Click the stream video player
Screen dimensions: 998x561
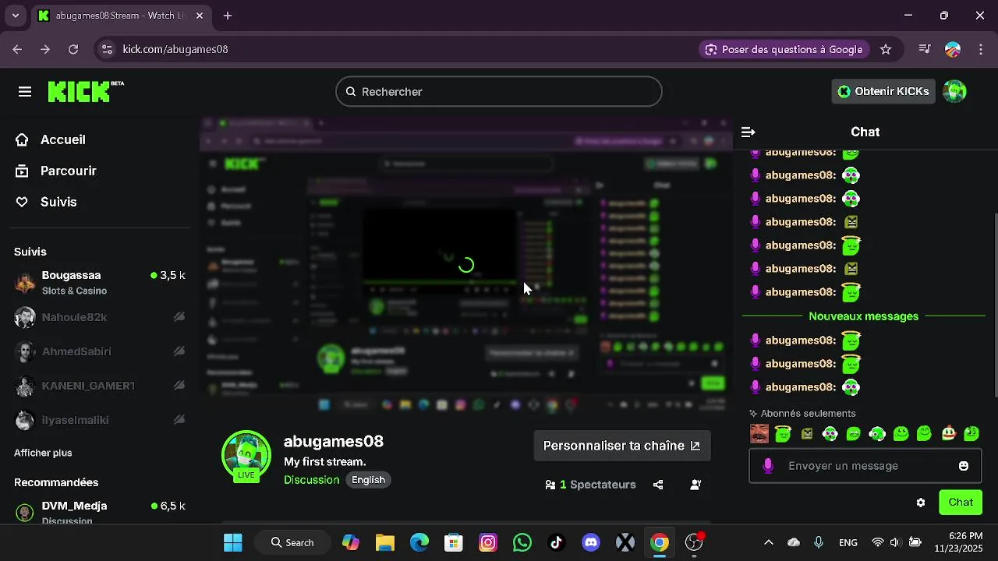pyautogui.click(x=466, y=265)
